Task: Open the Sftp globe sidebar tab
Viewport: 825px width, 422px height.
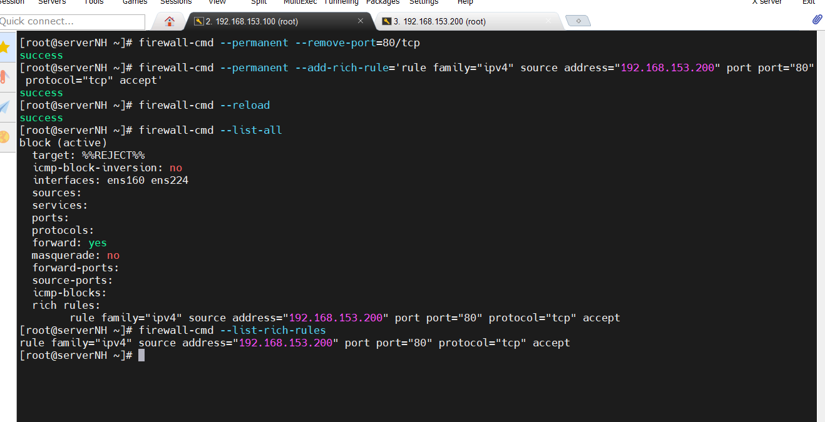Action: [5, 136]
